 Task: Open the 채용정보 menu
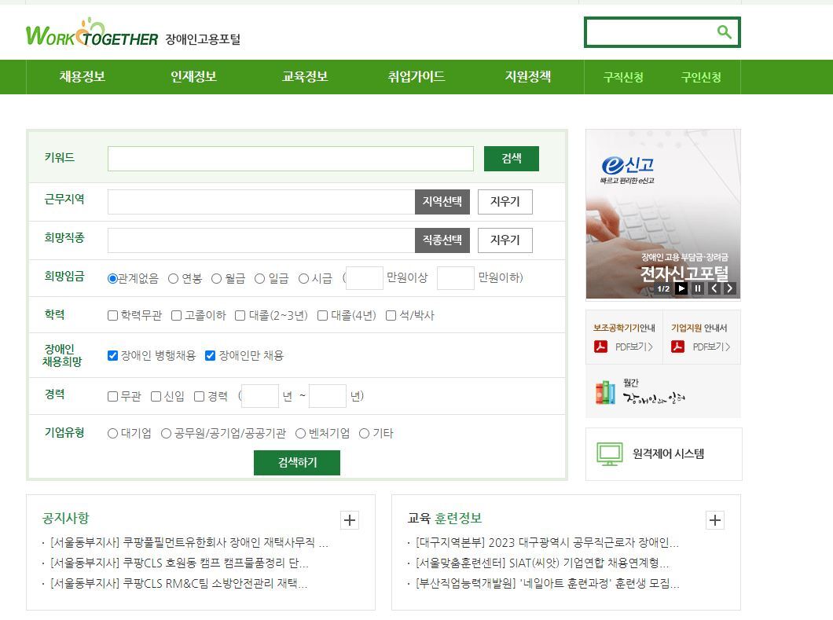click(x=83, y=76)
